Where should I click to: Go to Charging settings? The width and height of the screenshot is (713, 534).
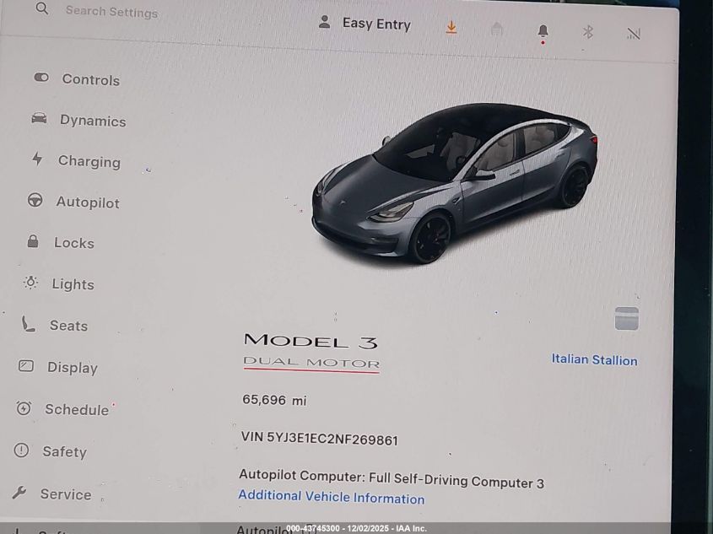(x=76, y=161)
